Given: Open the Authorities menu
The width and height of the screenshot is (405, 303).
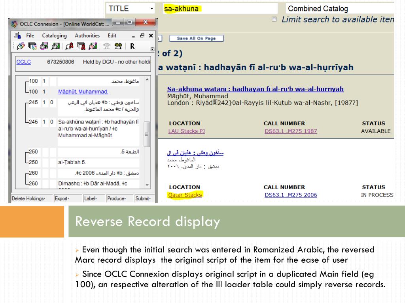Looking at the screenshot, I should pos(87,36).
